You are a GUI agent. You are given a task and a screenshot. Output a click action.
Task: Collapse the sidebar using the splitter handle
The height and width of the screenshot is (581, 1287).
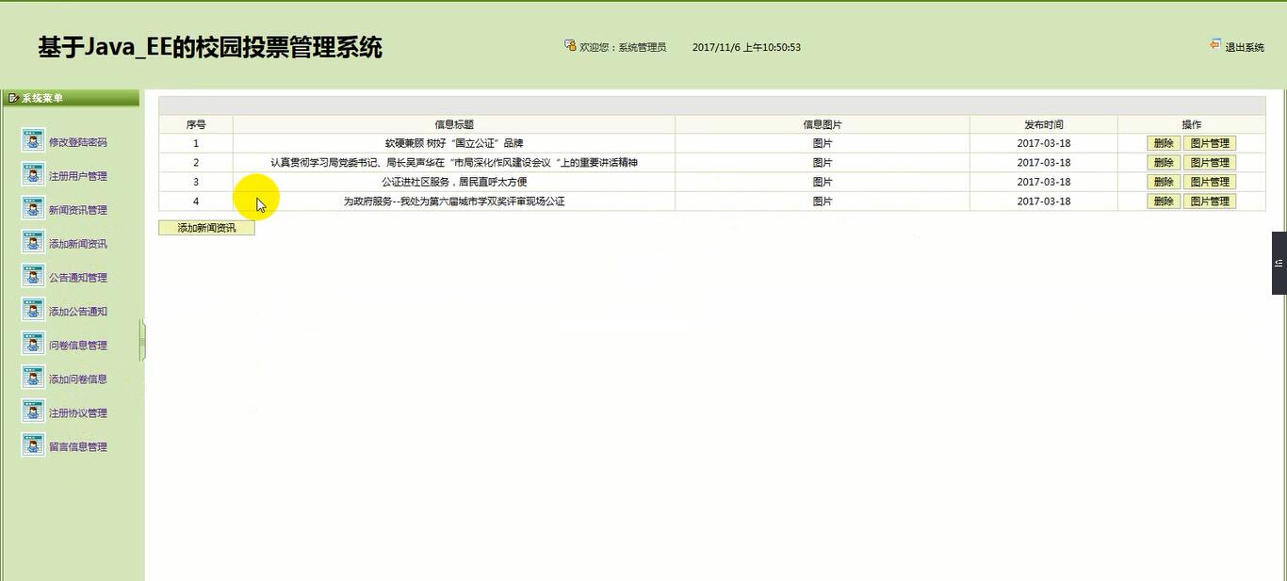[x=142, y=340]
